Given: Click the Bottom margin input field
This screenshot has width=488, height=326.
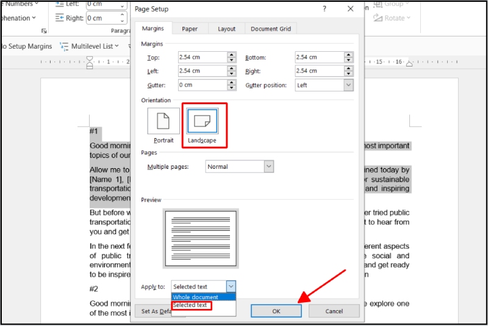Looking at the screenshot, I should pyautogui.click(x=320, y=57).
